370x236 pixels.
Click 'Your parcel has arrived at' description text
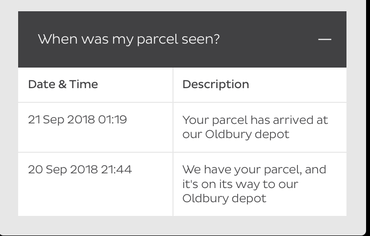[x=255, y=120]
